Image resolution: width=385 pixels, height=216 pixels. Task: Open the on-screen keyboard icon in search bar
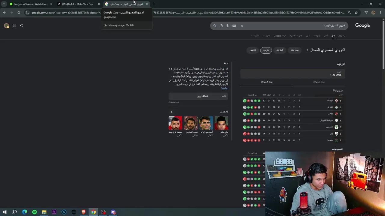234,26
